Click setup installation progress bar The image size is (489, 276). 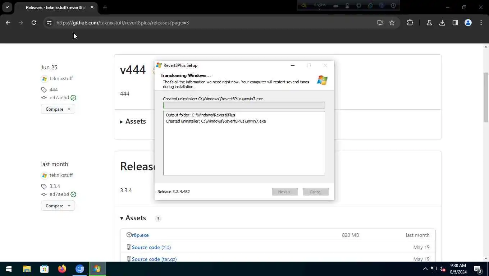244,105
